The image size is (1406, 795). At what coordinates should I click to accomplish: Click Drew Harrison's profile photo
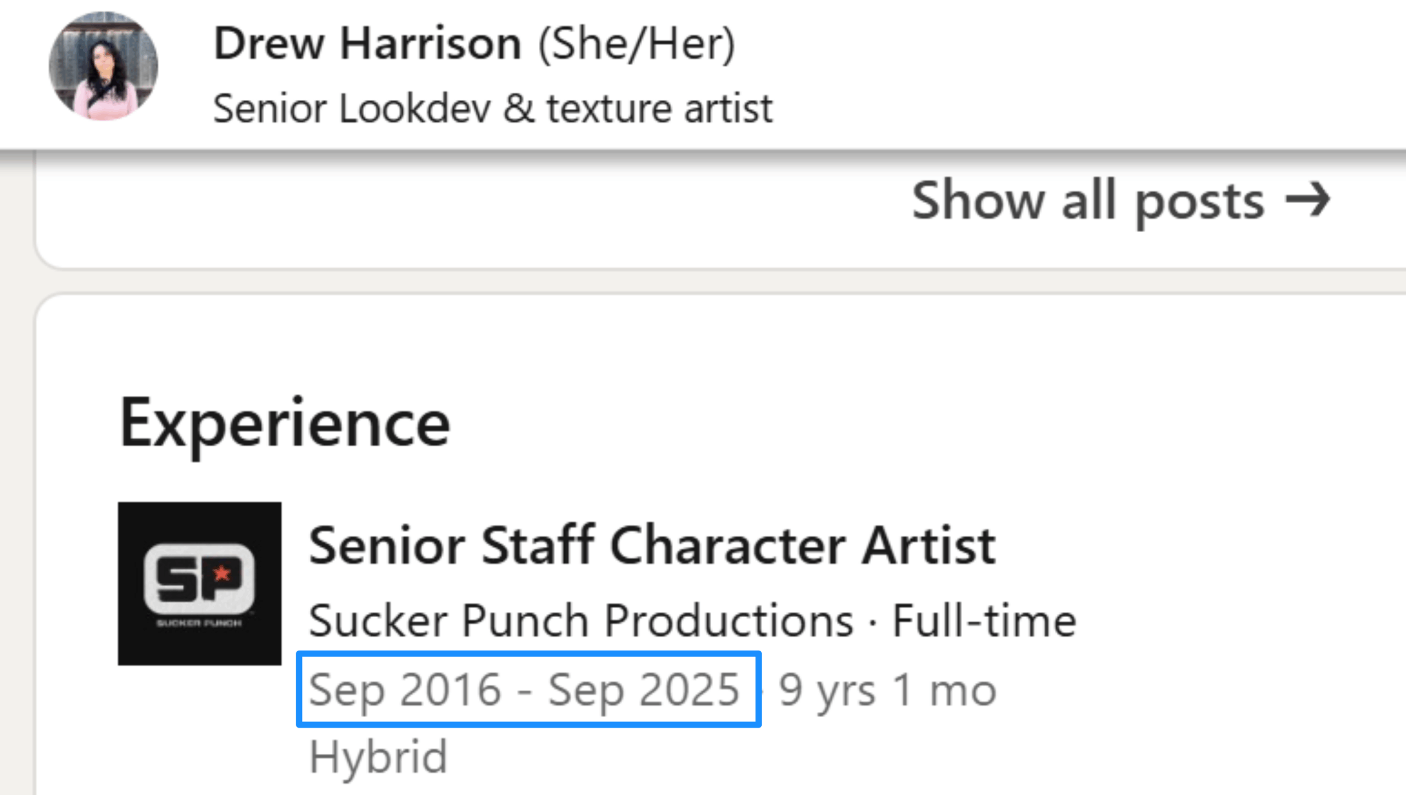tap(103, 66)
